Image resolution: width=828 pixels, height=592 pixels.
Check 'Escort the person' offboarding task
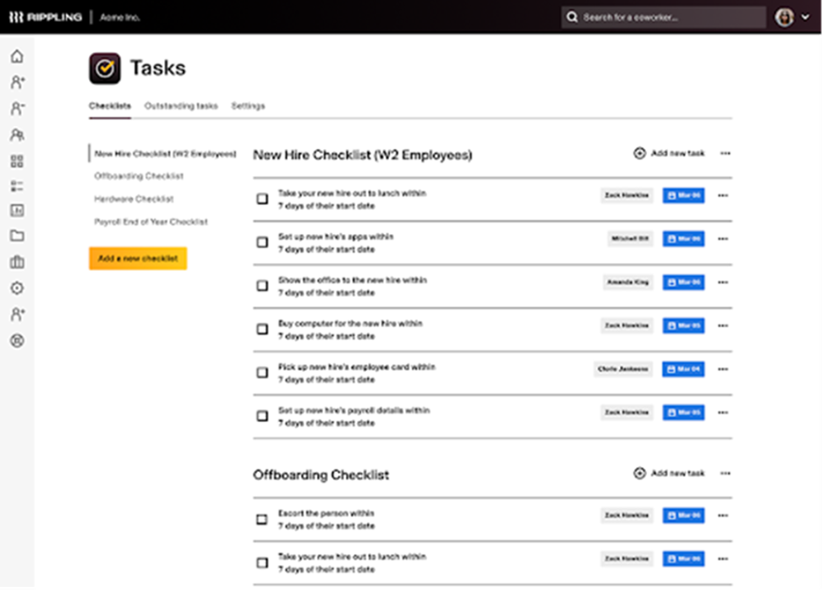click(x=262, y=519)
